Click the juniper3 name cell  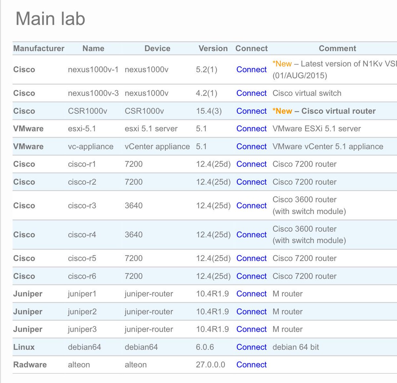[82, 329]
